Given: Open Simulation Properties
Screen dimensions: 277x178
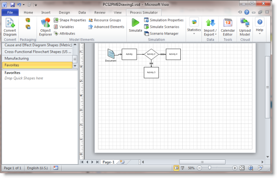Looking at the screenshot, I should tap(164, 20).
